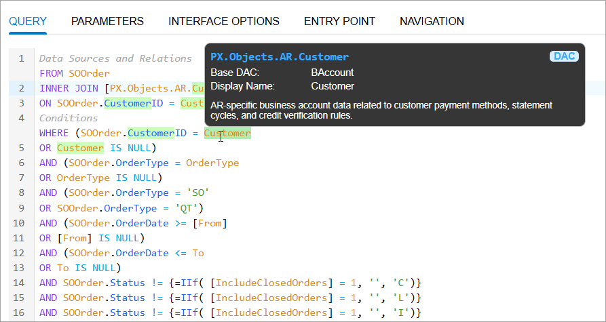Click the PX.Objects.AR.Customer tooltip title
The image size is (606, 322).
280,57
